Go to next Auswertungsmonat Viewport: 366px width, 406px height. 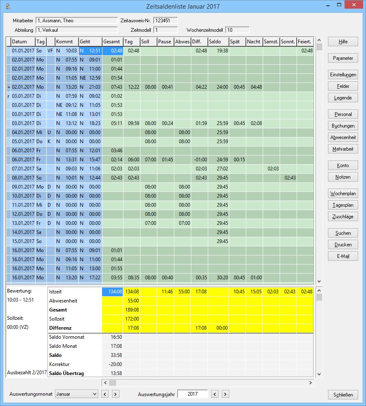[x=115, y=394]
